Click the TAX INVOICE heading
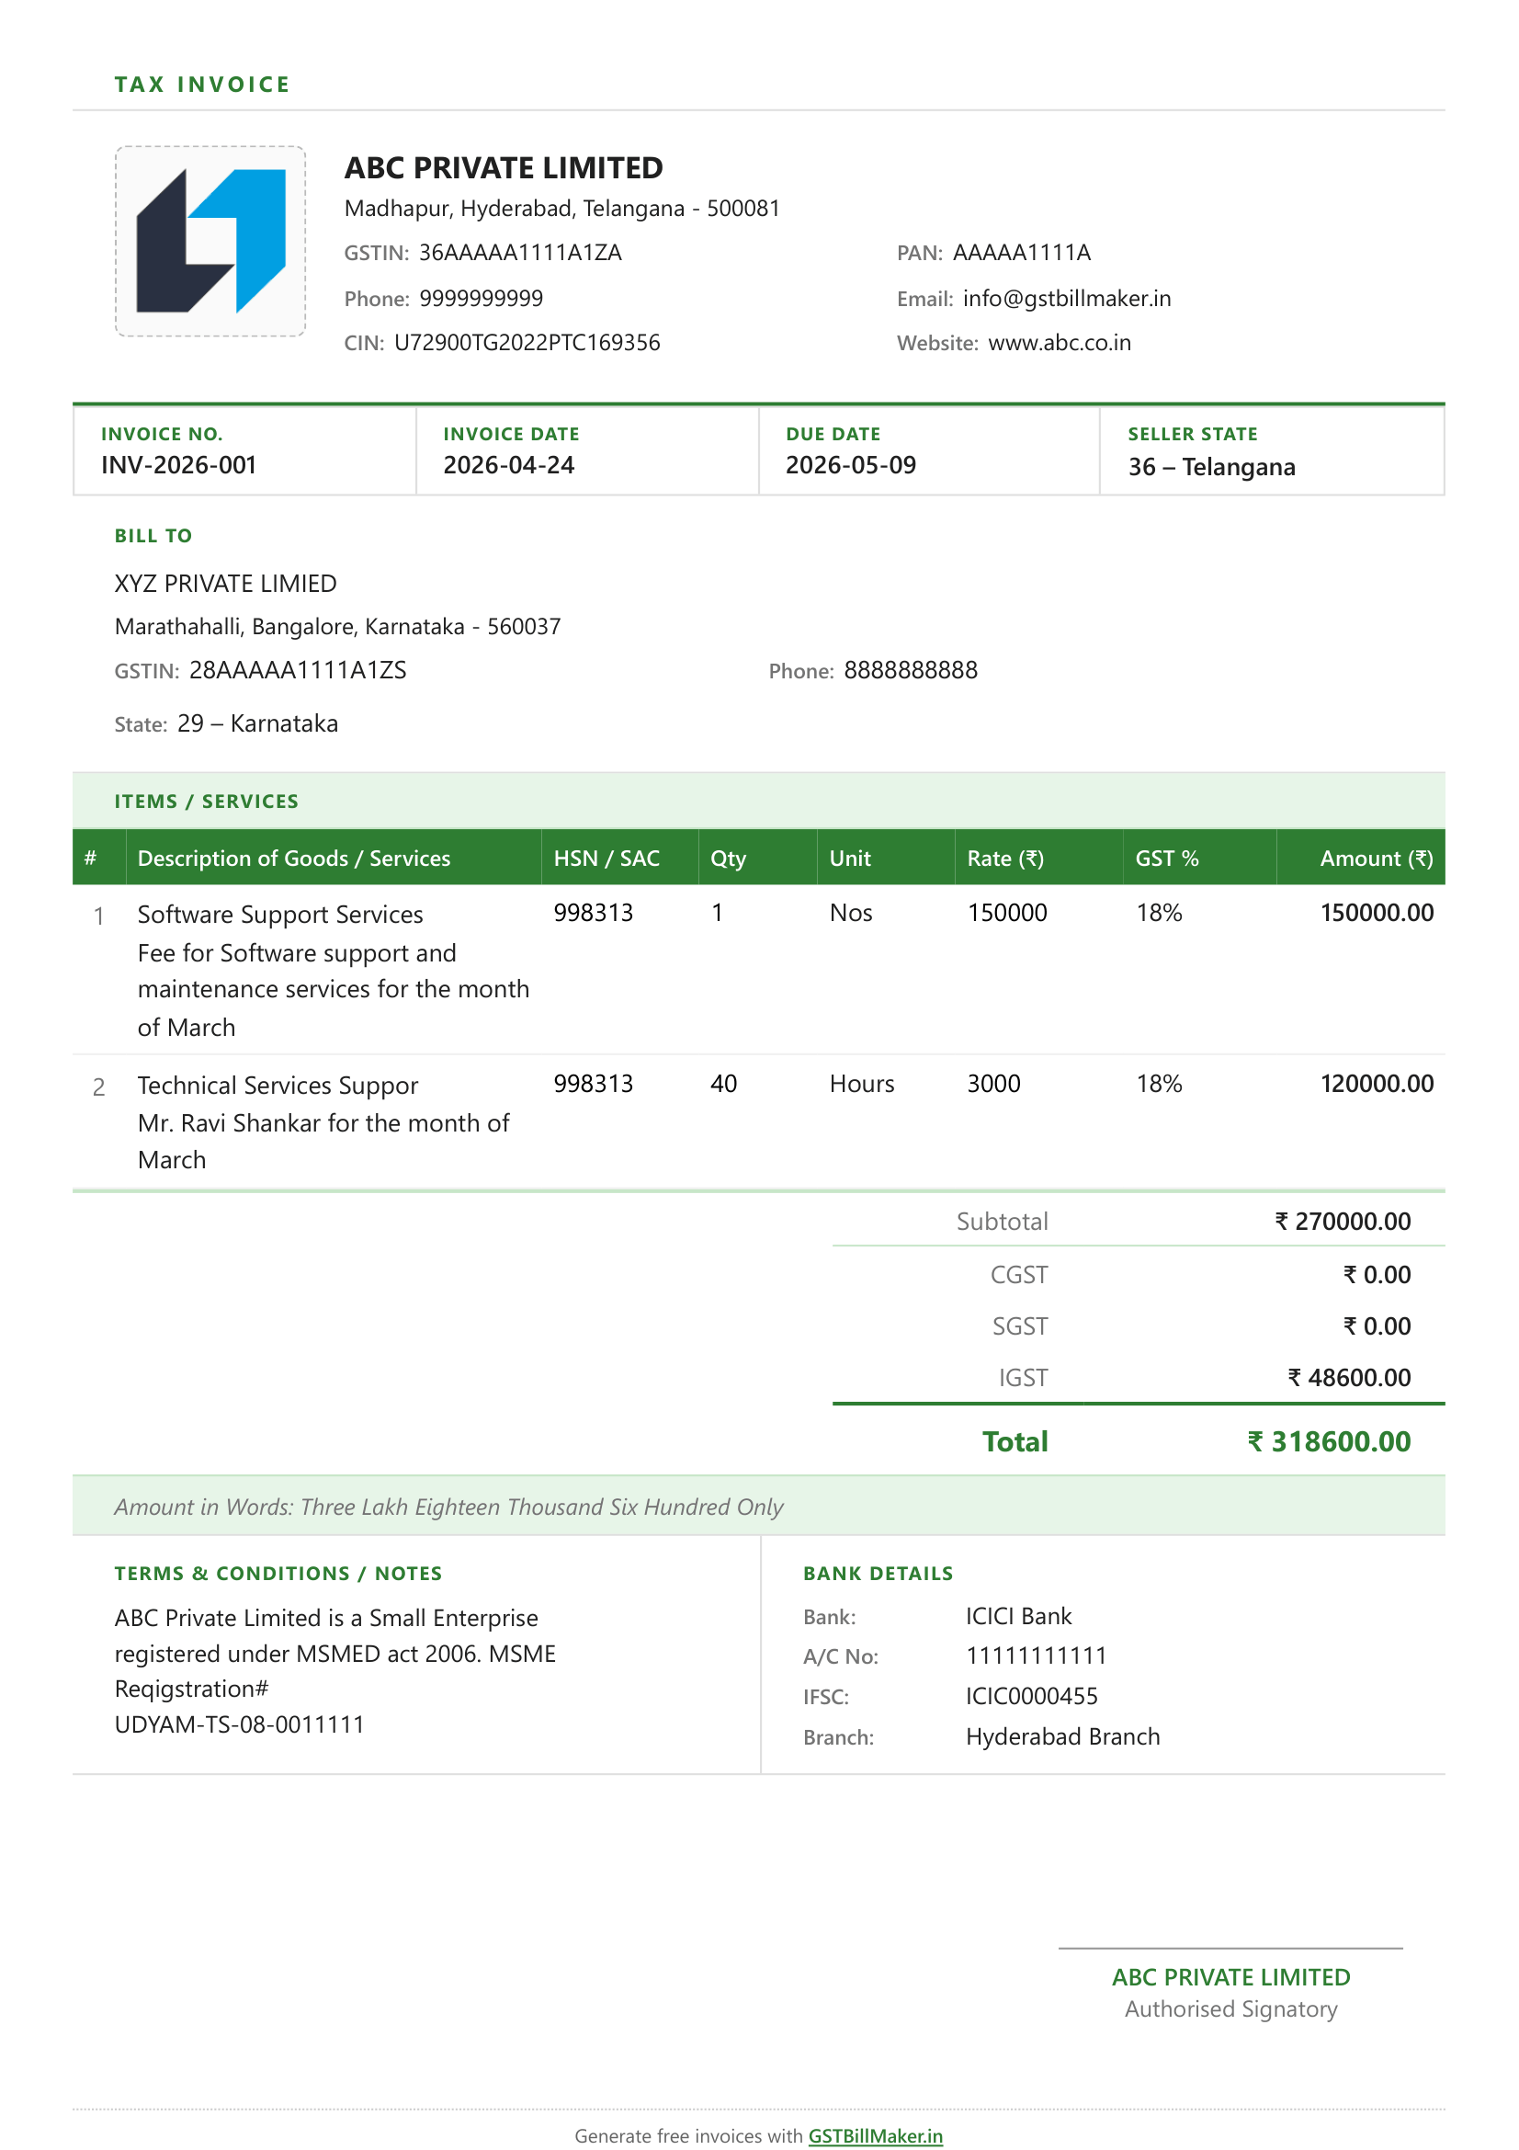 (201, 85)
